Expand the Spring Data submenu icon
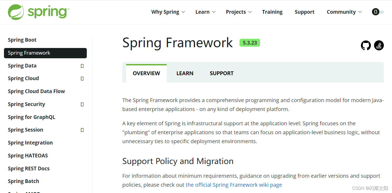This screenshot has height=193, width=392. tap(82, 66)
